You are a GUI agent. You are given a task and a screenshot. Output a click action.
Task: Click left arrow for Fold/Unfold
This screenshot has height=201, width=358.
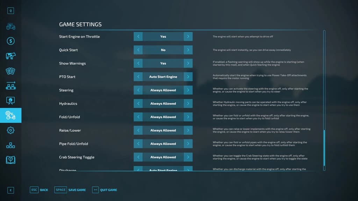pyautogui.click(x=138, y=117)
